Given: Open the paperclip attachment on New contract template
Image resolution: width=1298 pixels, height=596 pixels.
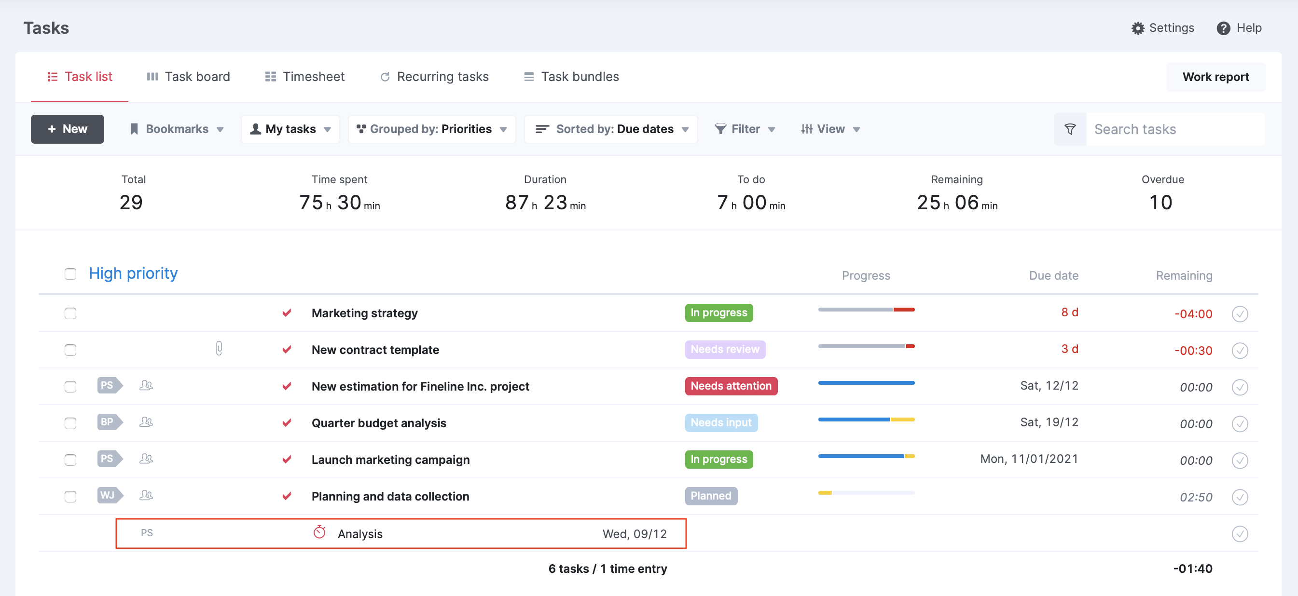Looking at the screenshot, I should 219,348.
